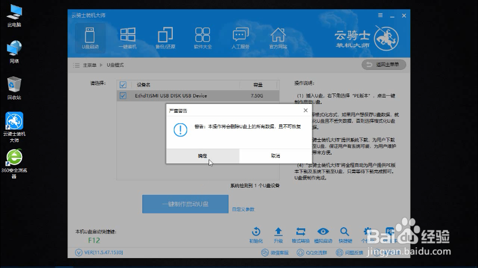Viewport: 478px width, 268px height.
Task: Open the 软件大全 tab
Action: point(203,38)
